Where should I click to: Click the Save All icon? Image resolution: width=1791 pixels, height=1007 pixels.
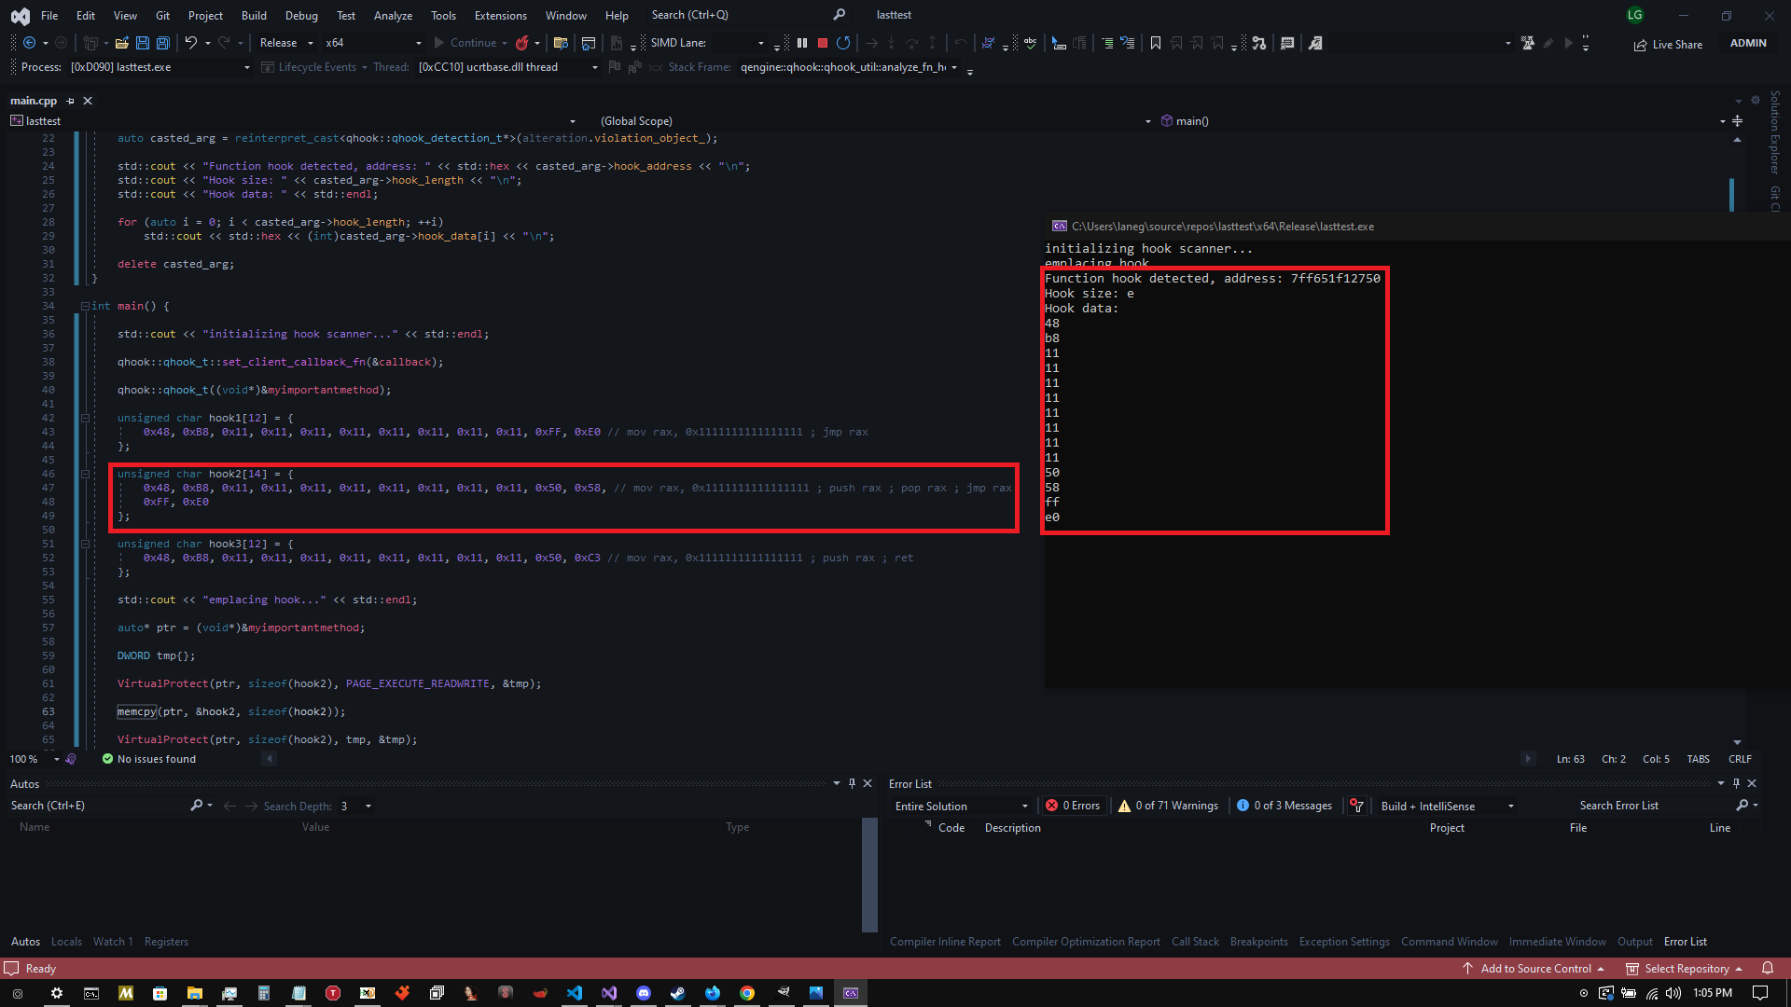pos(162,43)
